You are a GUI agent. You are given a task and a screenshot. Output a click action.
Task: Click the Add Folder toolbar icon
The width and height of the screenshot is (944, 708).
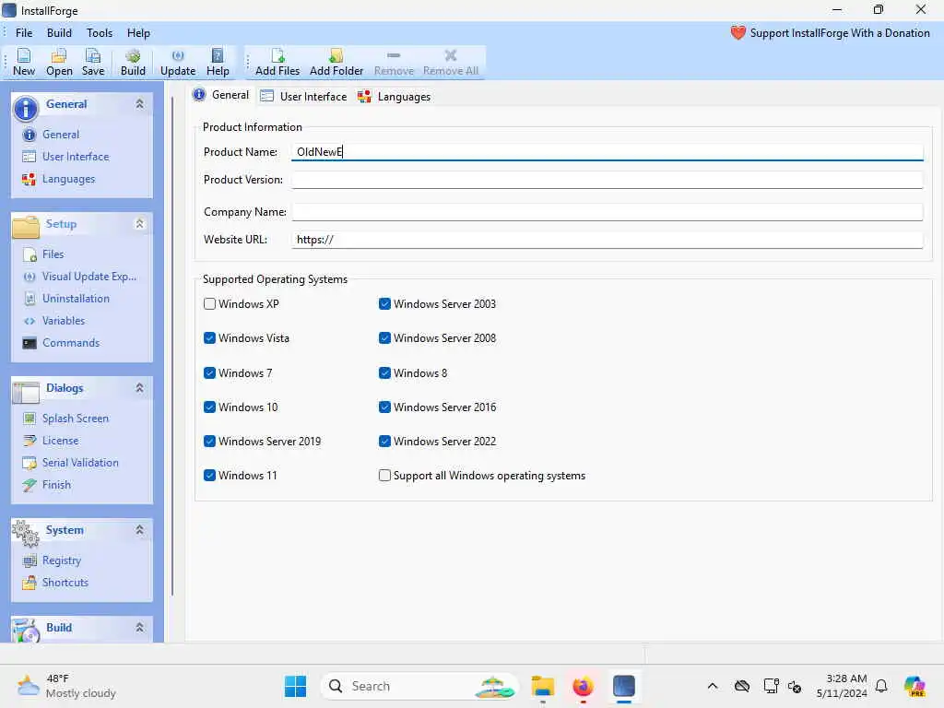pyautogui.click(x=336, y=62)
